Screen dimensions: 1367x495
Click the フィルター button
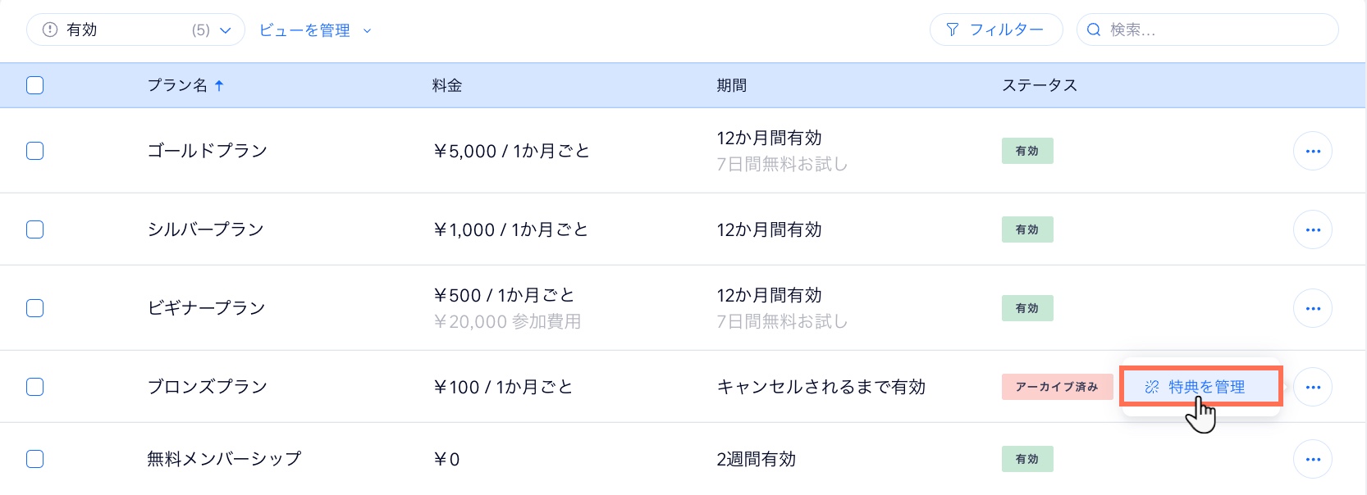995,30
